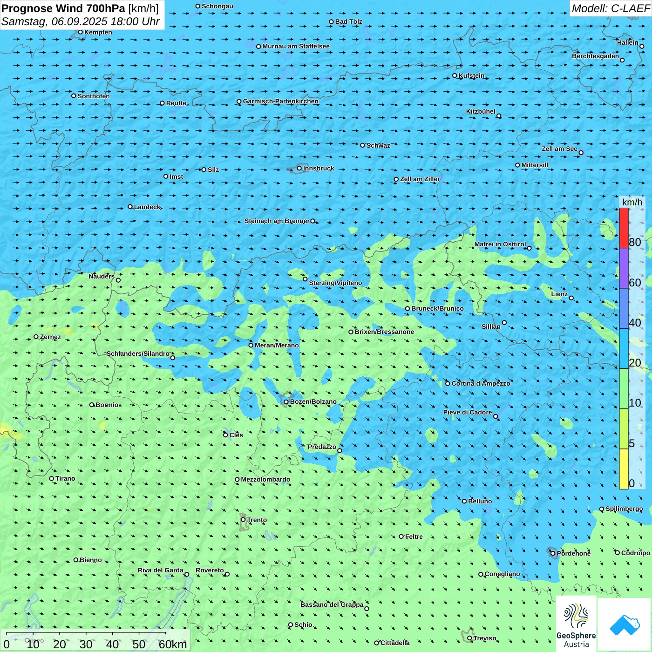Screen dimensions: 652x652
Task: Click the 'Imst' label
Action: click(177, 177)
